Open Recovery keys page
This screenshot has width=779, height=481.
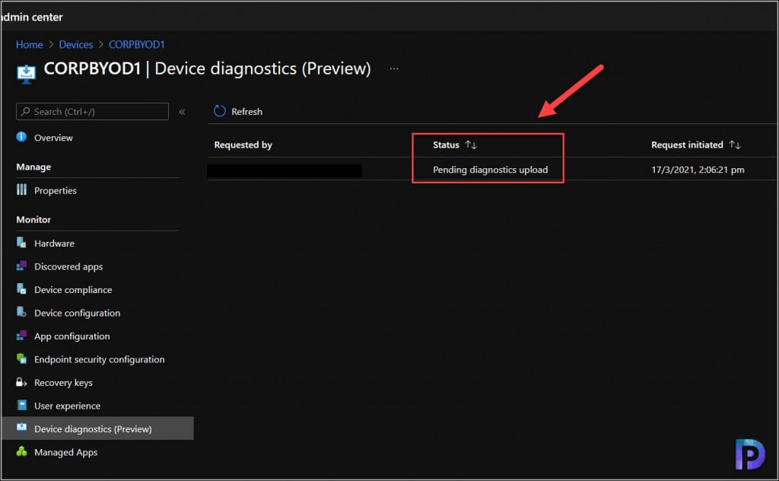(63, 383)
